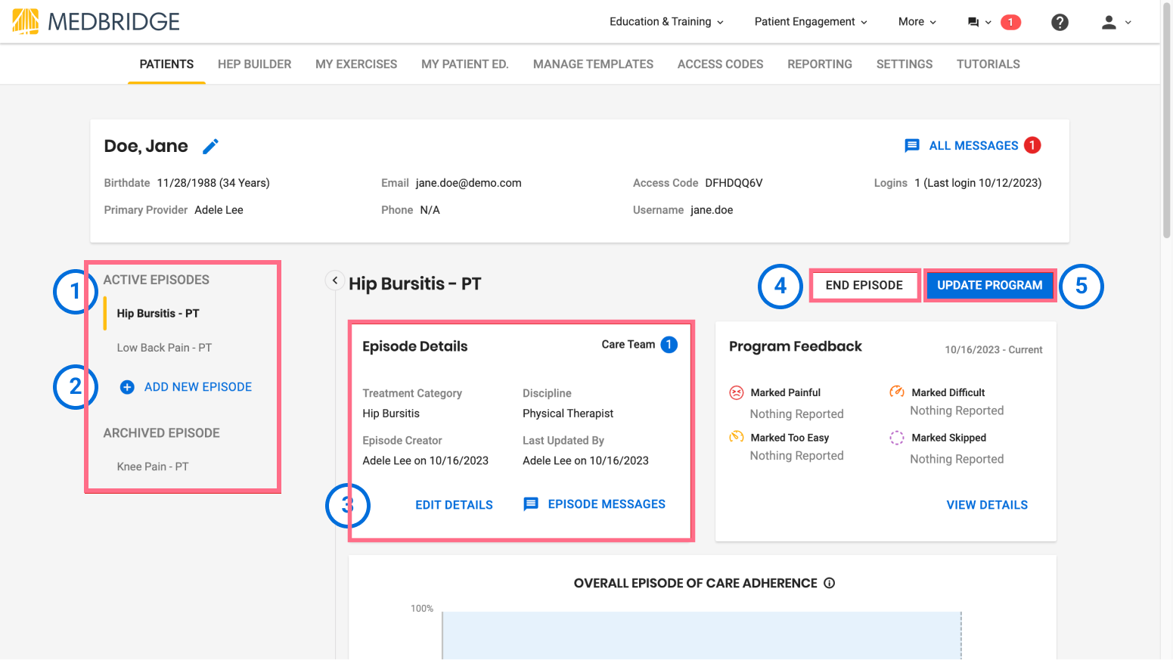This screenshot has height=660, width=1173.
Task: Click the chat messages icon in top bar
Action: pyautogui.click(x=973, y=22)
